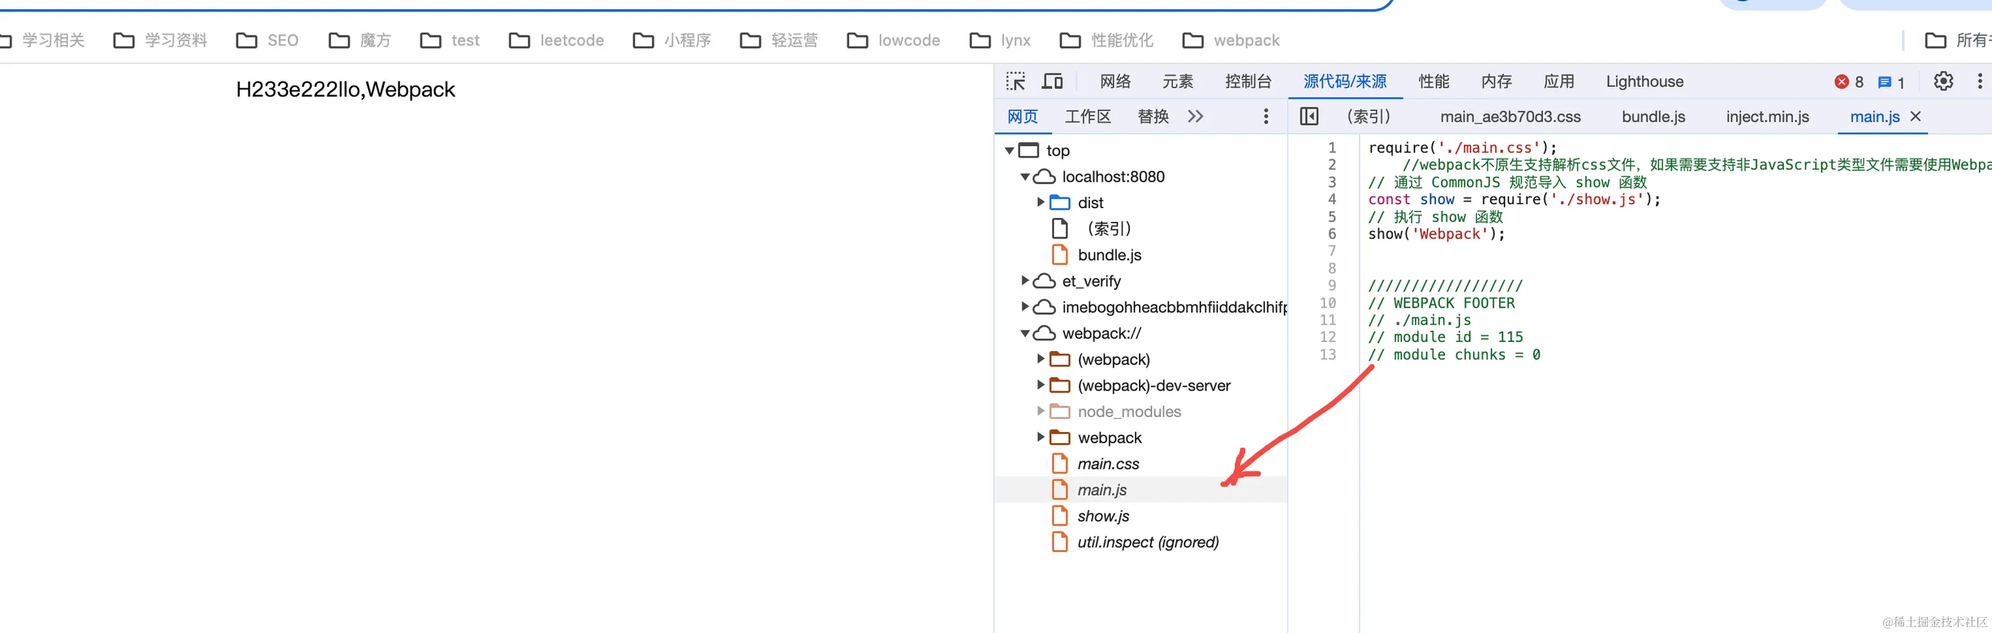
Task: Open the 应用 panel tab
Action: point(1559,81)
